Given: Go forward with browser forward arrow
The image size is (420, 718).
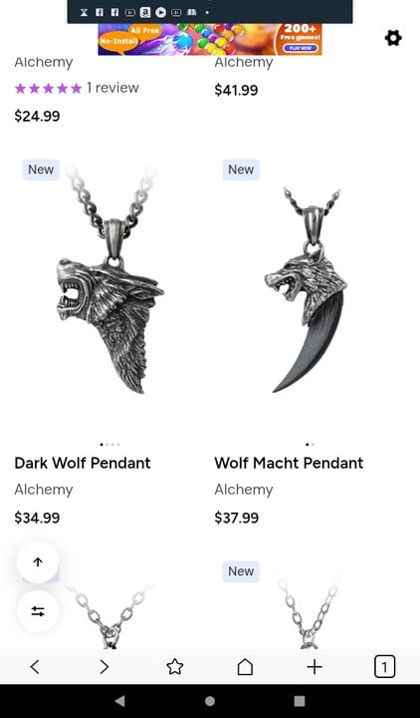Looking at the screenshot, I should (x=105, y=667).
